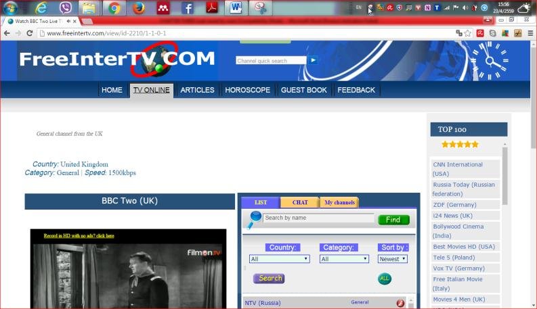Open the Country dropdown
The width and height of the screenshot is (537, 309).
(280, 259)
